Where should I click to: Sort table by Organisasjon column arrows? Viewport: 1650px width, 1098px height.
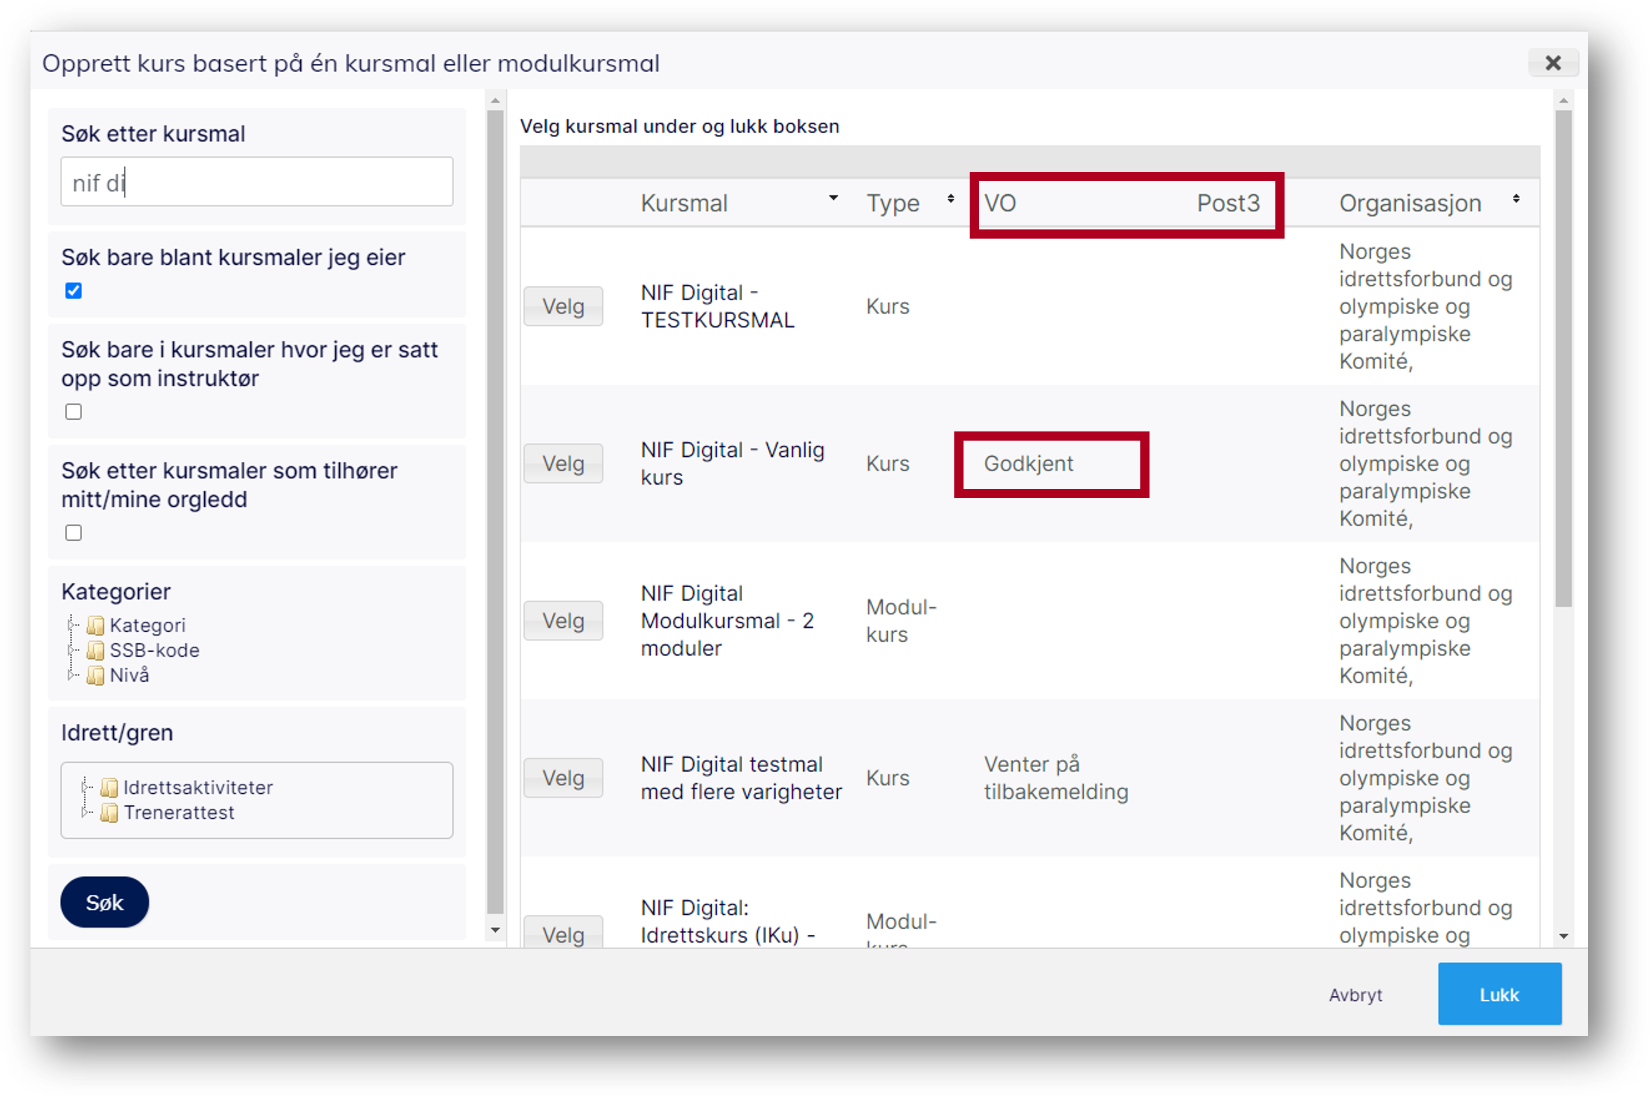(x=1515, y=198)
